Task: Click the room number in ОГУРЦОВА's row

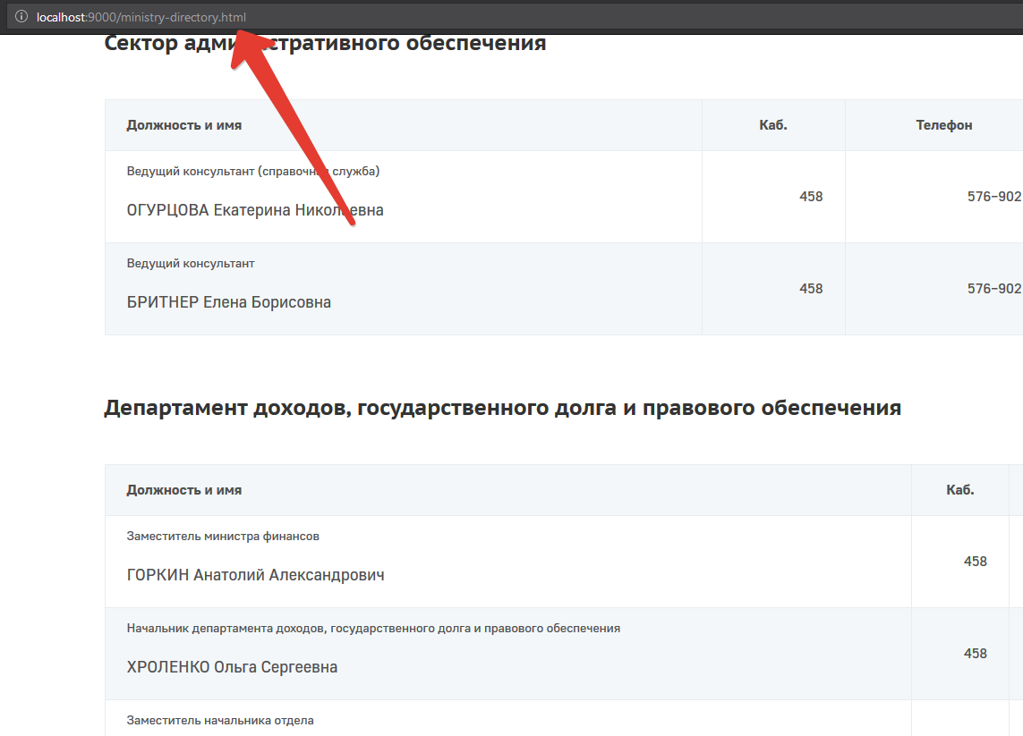Action: pyautogui.click(x=811, y=197)
